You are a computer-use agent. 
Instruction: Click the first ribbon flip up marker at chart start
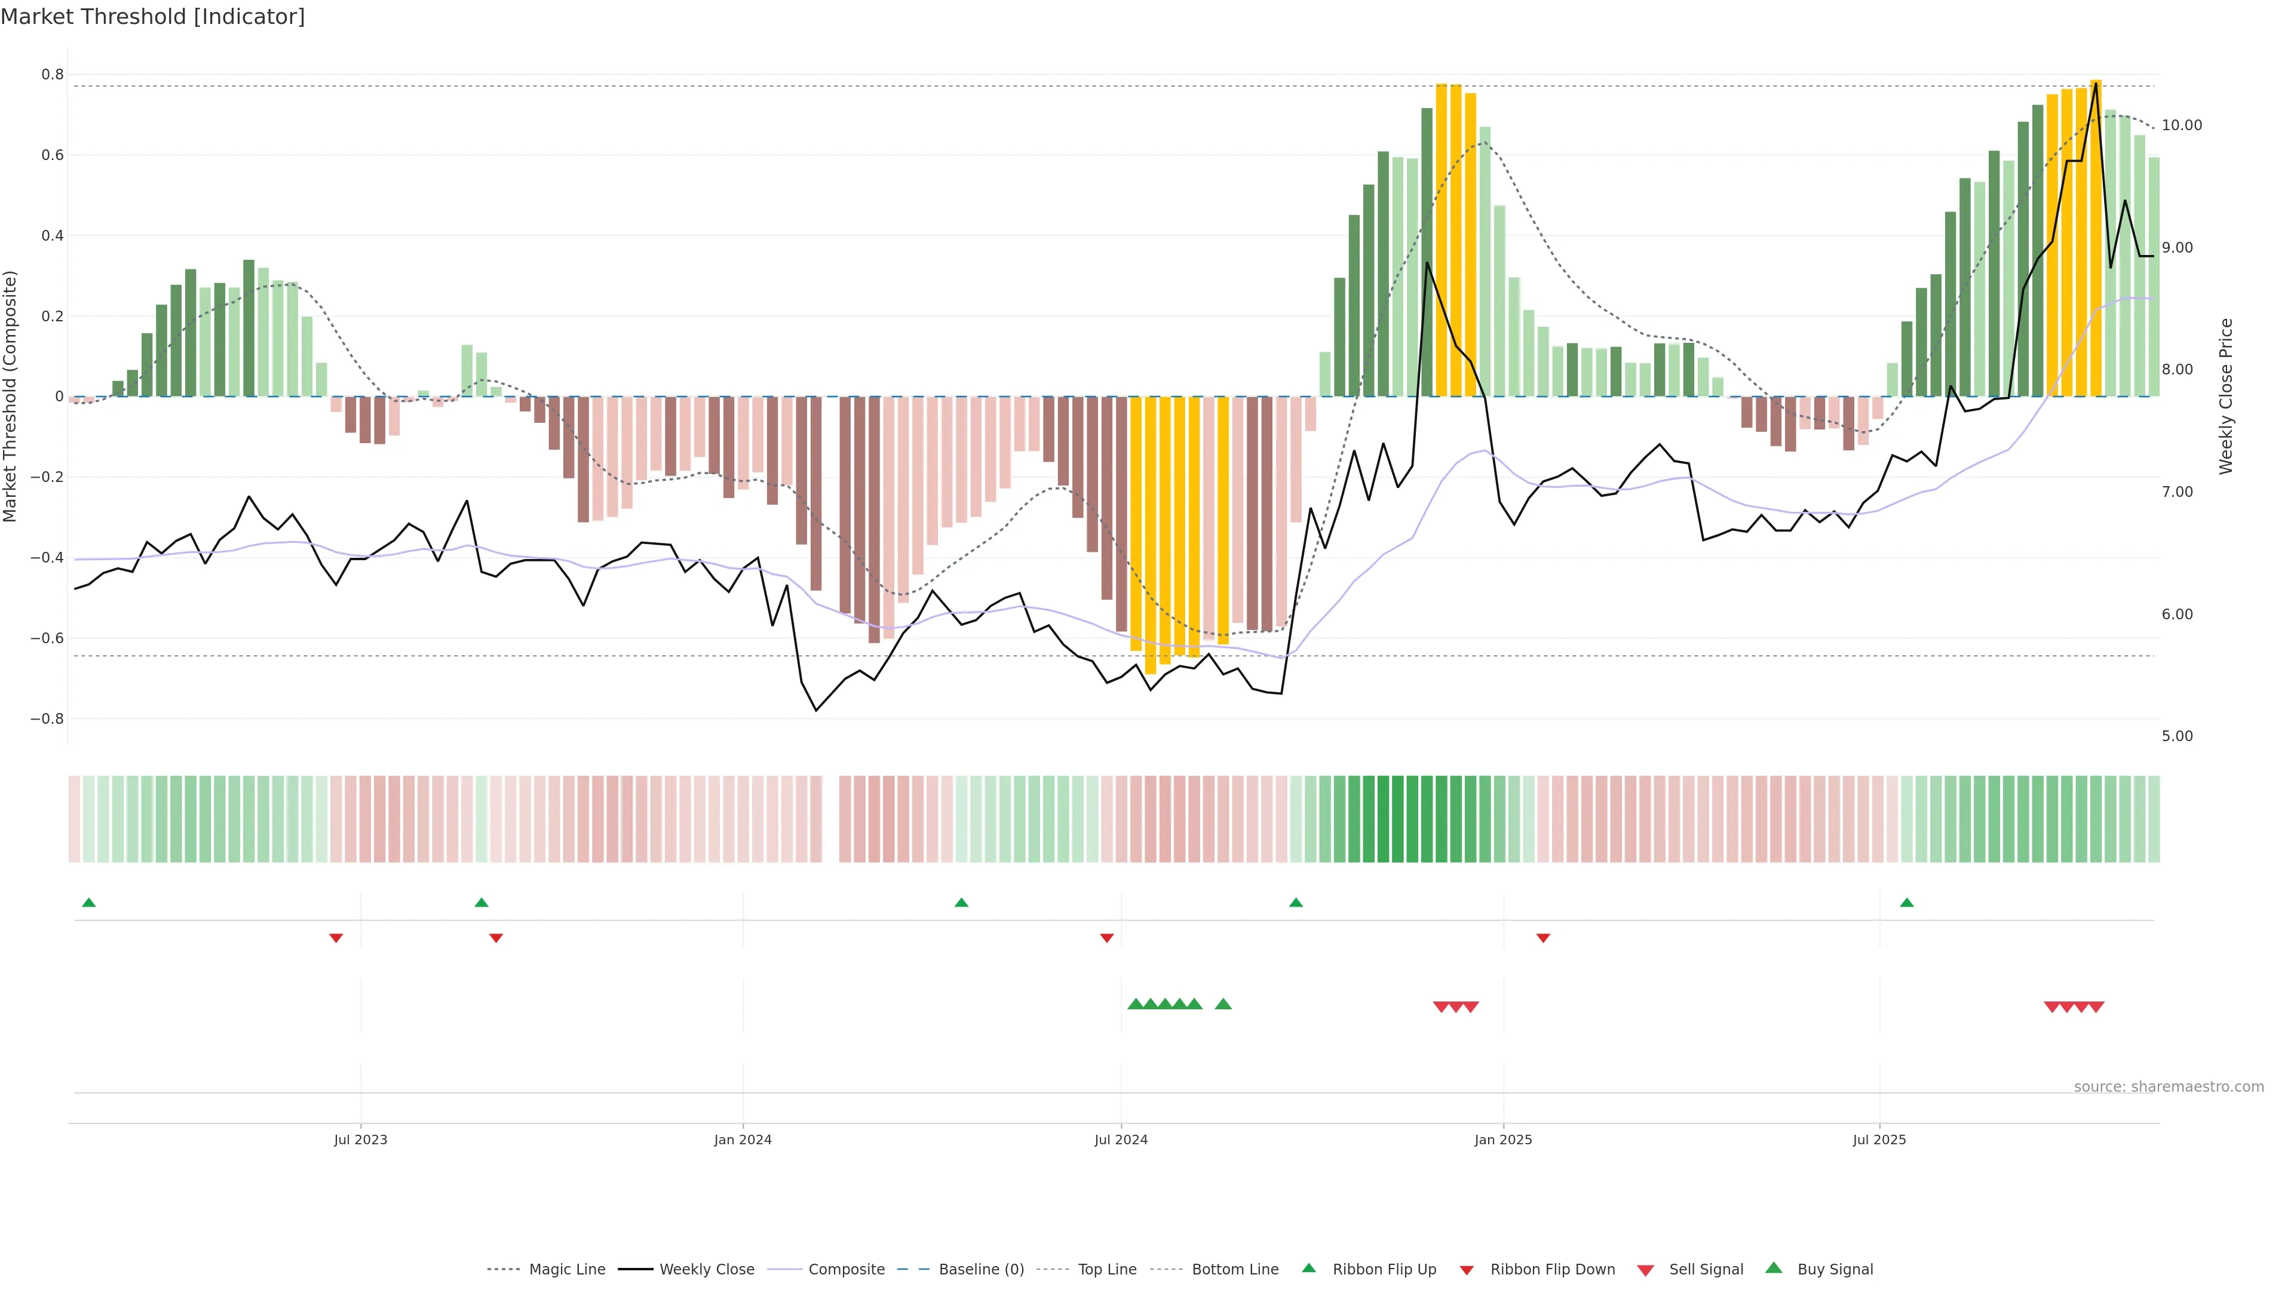tap(88, 903)
